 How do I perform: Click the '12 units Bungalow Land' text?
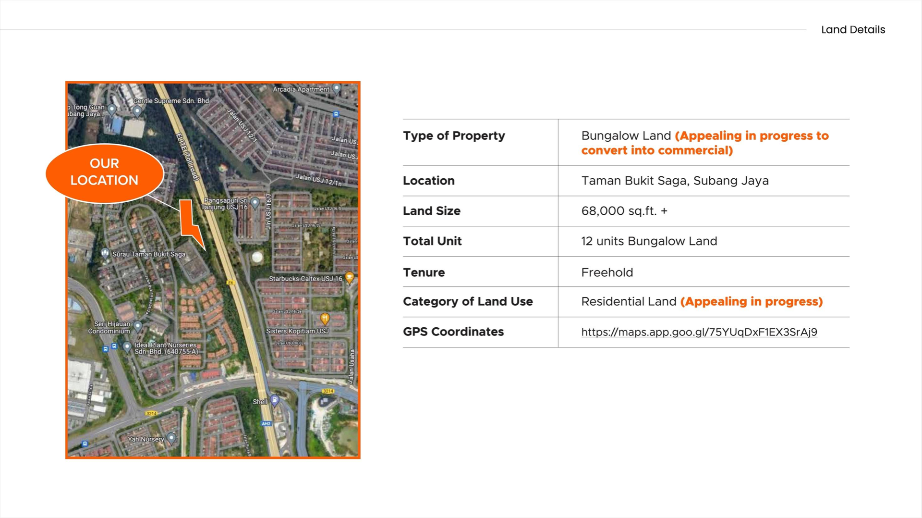pos(649,241)
